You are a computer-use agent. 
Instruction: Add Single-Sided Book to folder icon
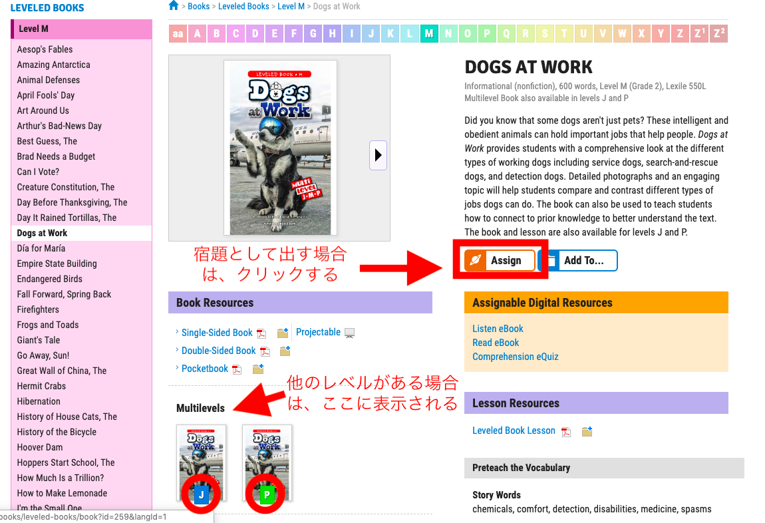point(283,333)
